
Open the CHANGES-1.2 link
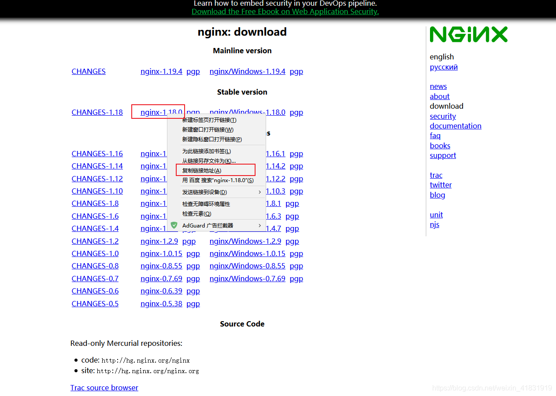click(x=95, y=241)
